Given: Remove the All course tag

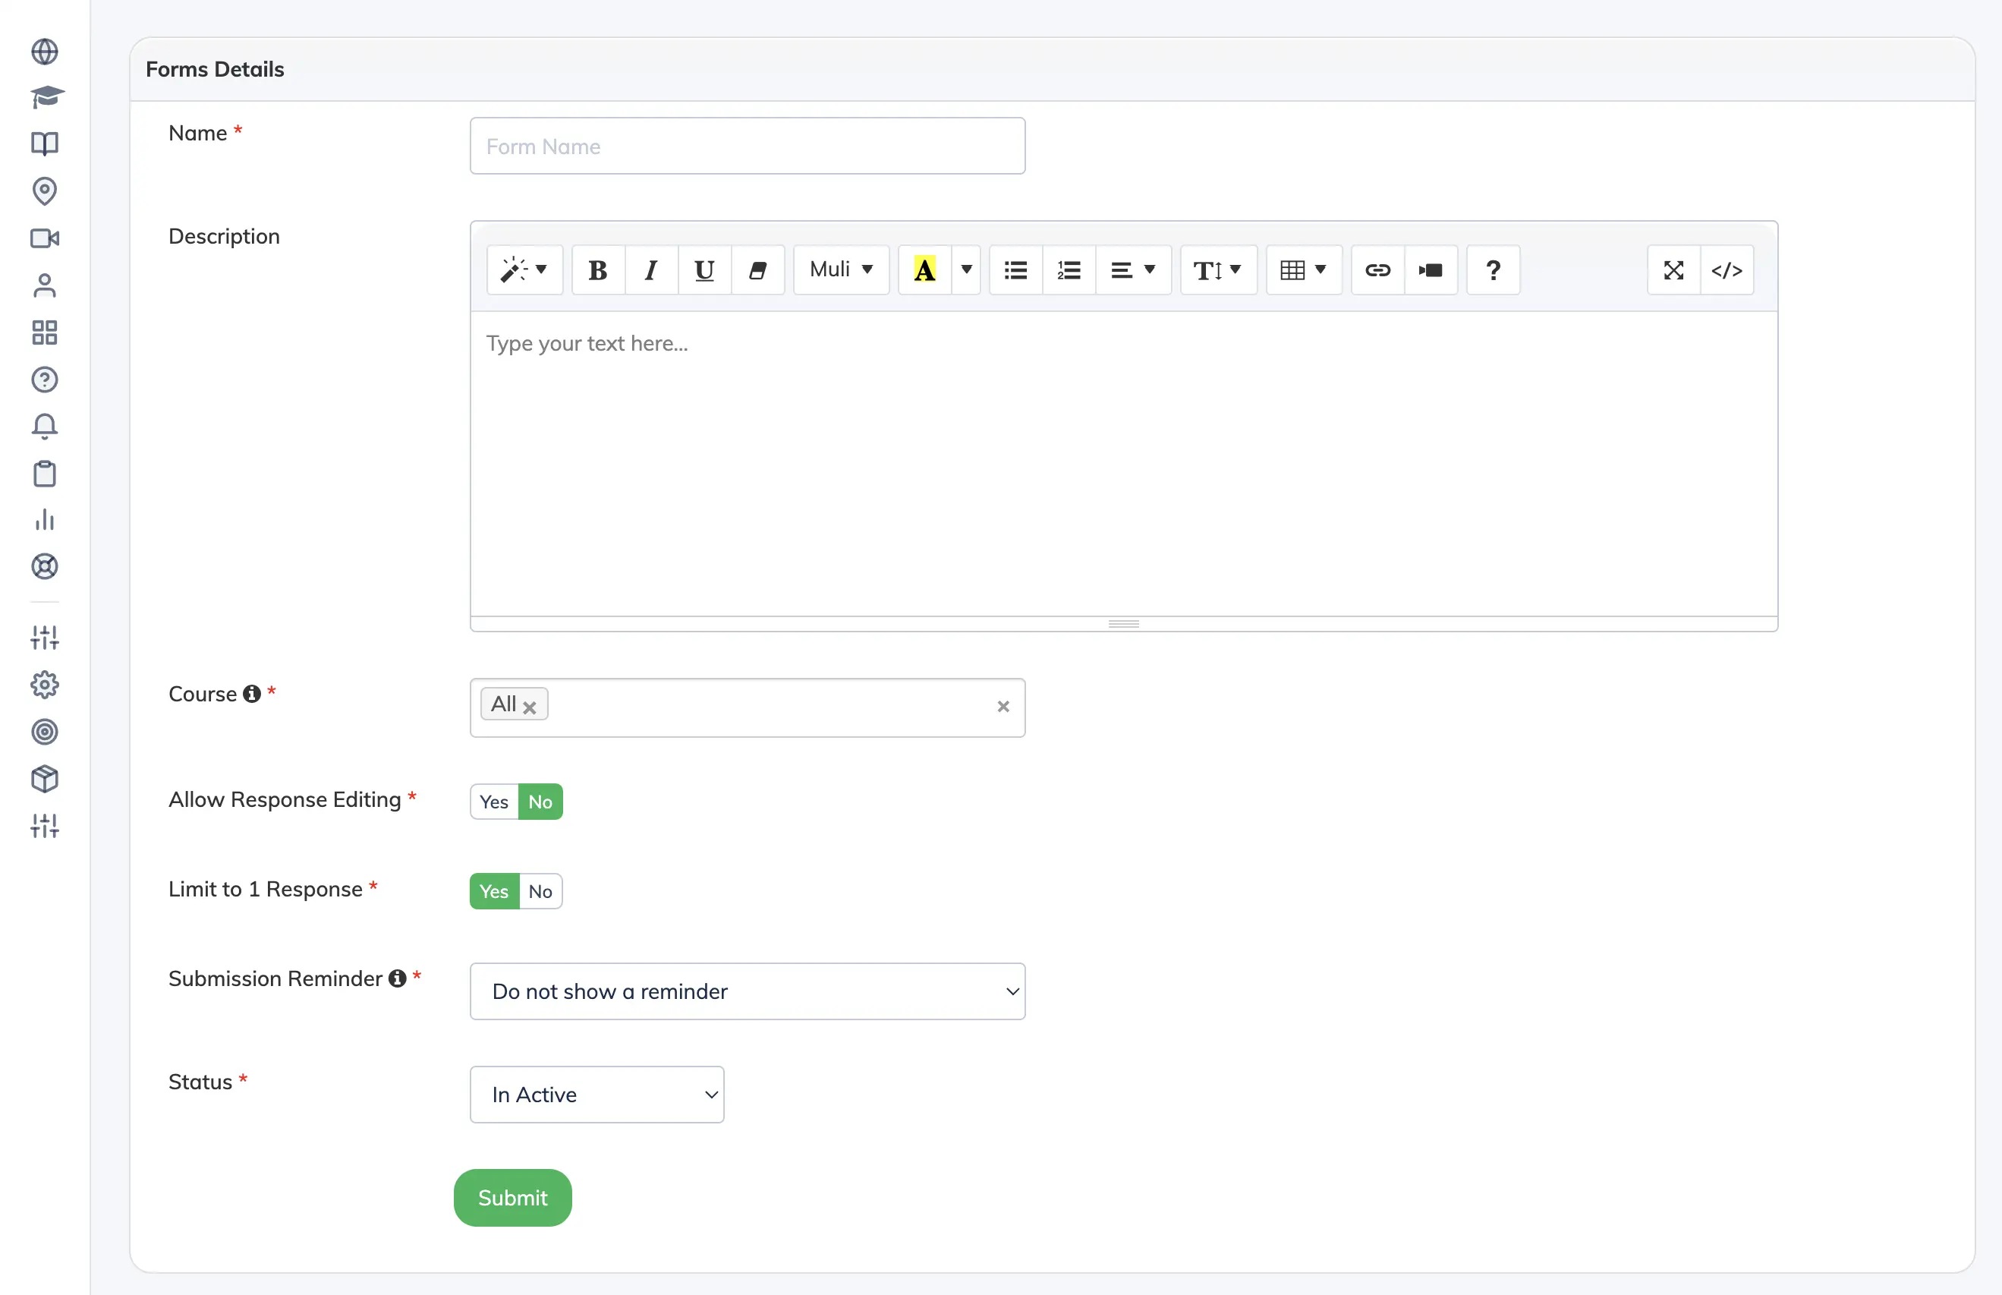Looking at the screenshot, I should (x=530, y=707).
